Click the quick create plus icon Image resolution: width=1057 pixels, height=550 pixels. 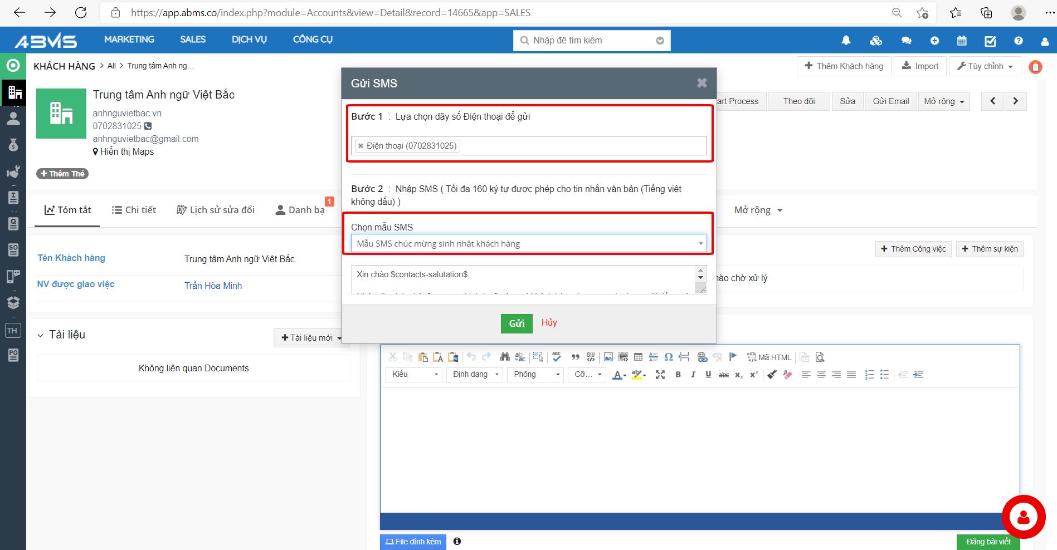934,41
